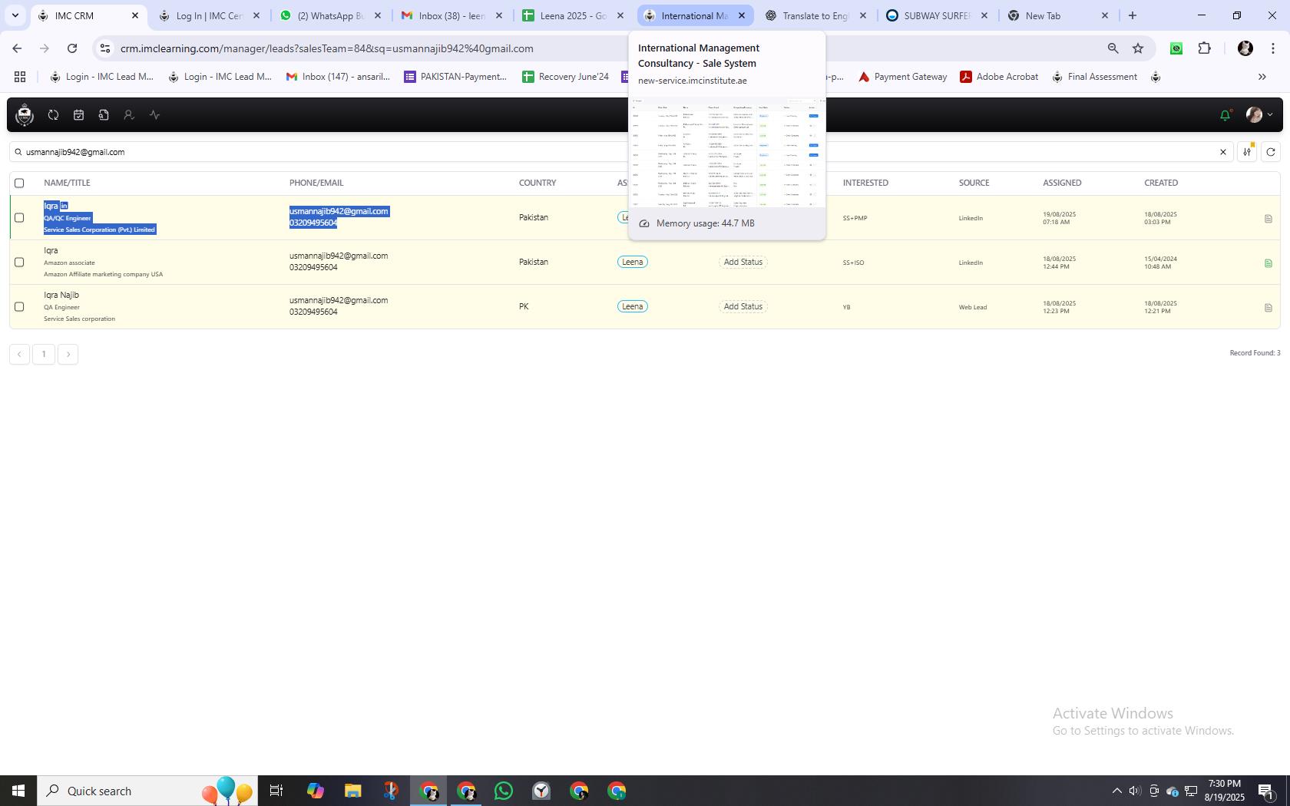Open a new browser tab with plus button
The width and height of the screenshot is (1290, 806).
(1132, 15)
